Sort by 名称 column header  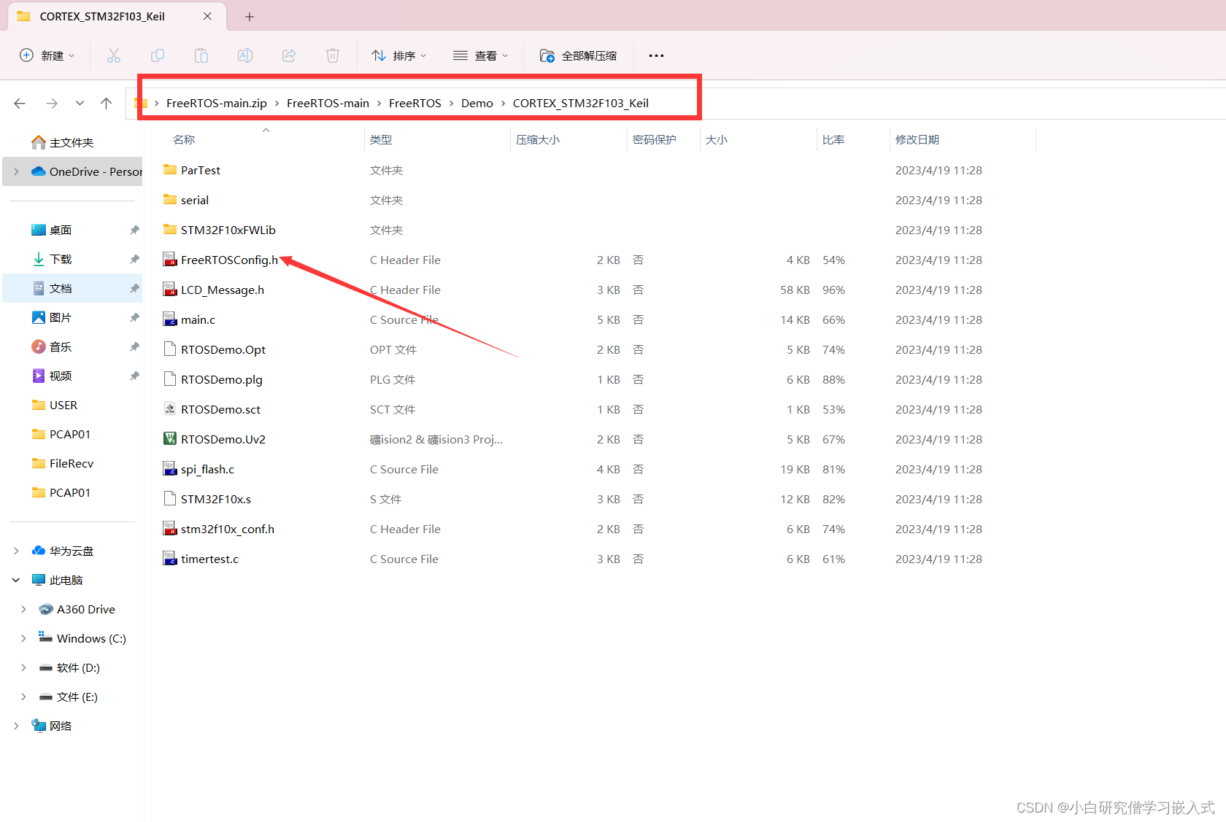pyautogui.click(x=184, y=139)
